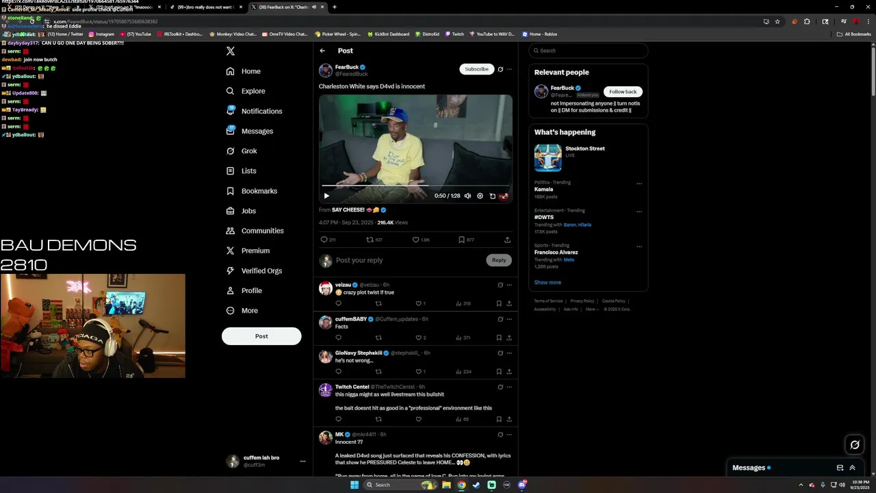Click the Post your reply field
Image resolution: width=876 pixels, height=493 pixels.
point(409,260)
